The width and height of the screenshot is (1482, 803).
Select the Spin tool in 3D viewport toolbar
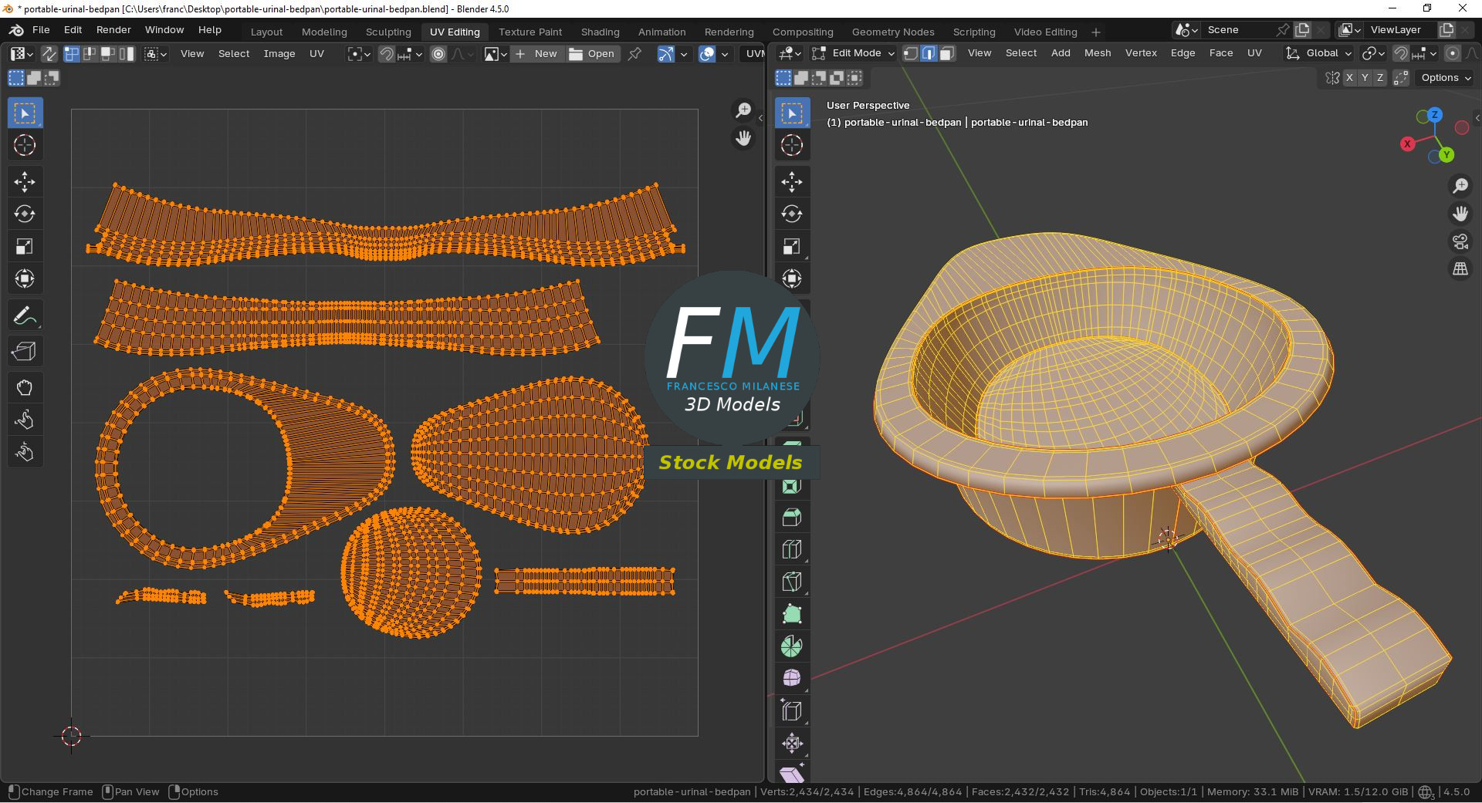click(x=791, y=646)
